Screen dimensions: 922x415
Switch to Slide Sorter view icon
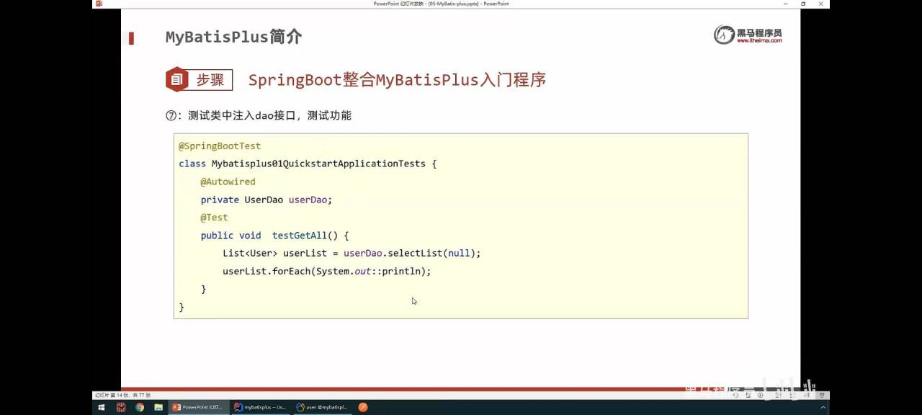tap(792, 395)
